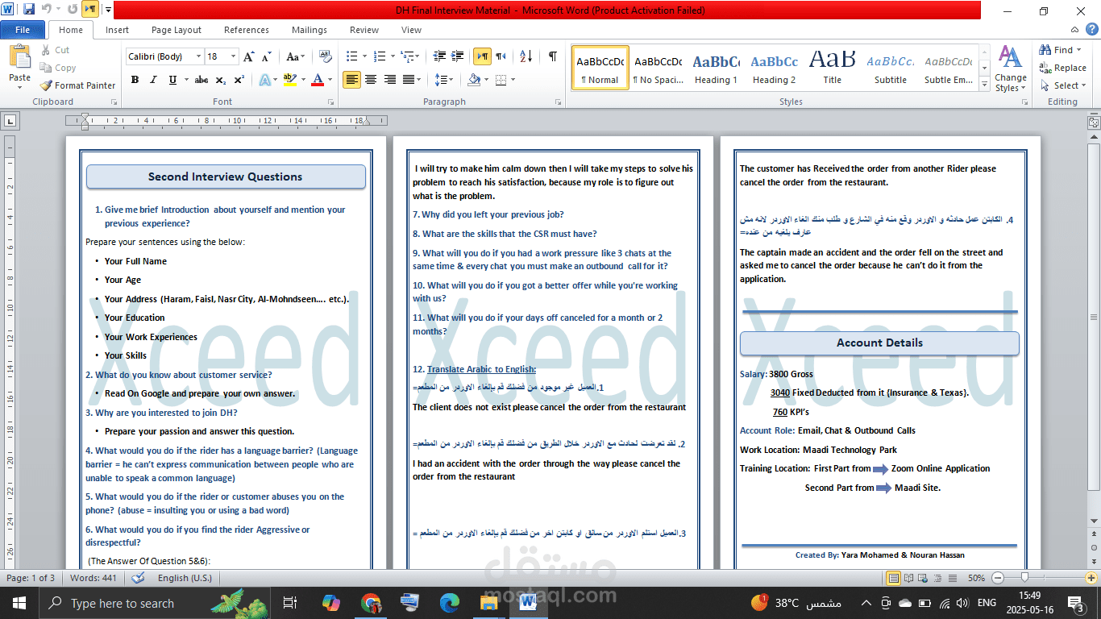Image resolution: width=1101 pixels, height=619 pixels.
Task: Open the Line Spacing options dropdown
Action: (x=442, y=80)
